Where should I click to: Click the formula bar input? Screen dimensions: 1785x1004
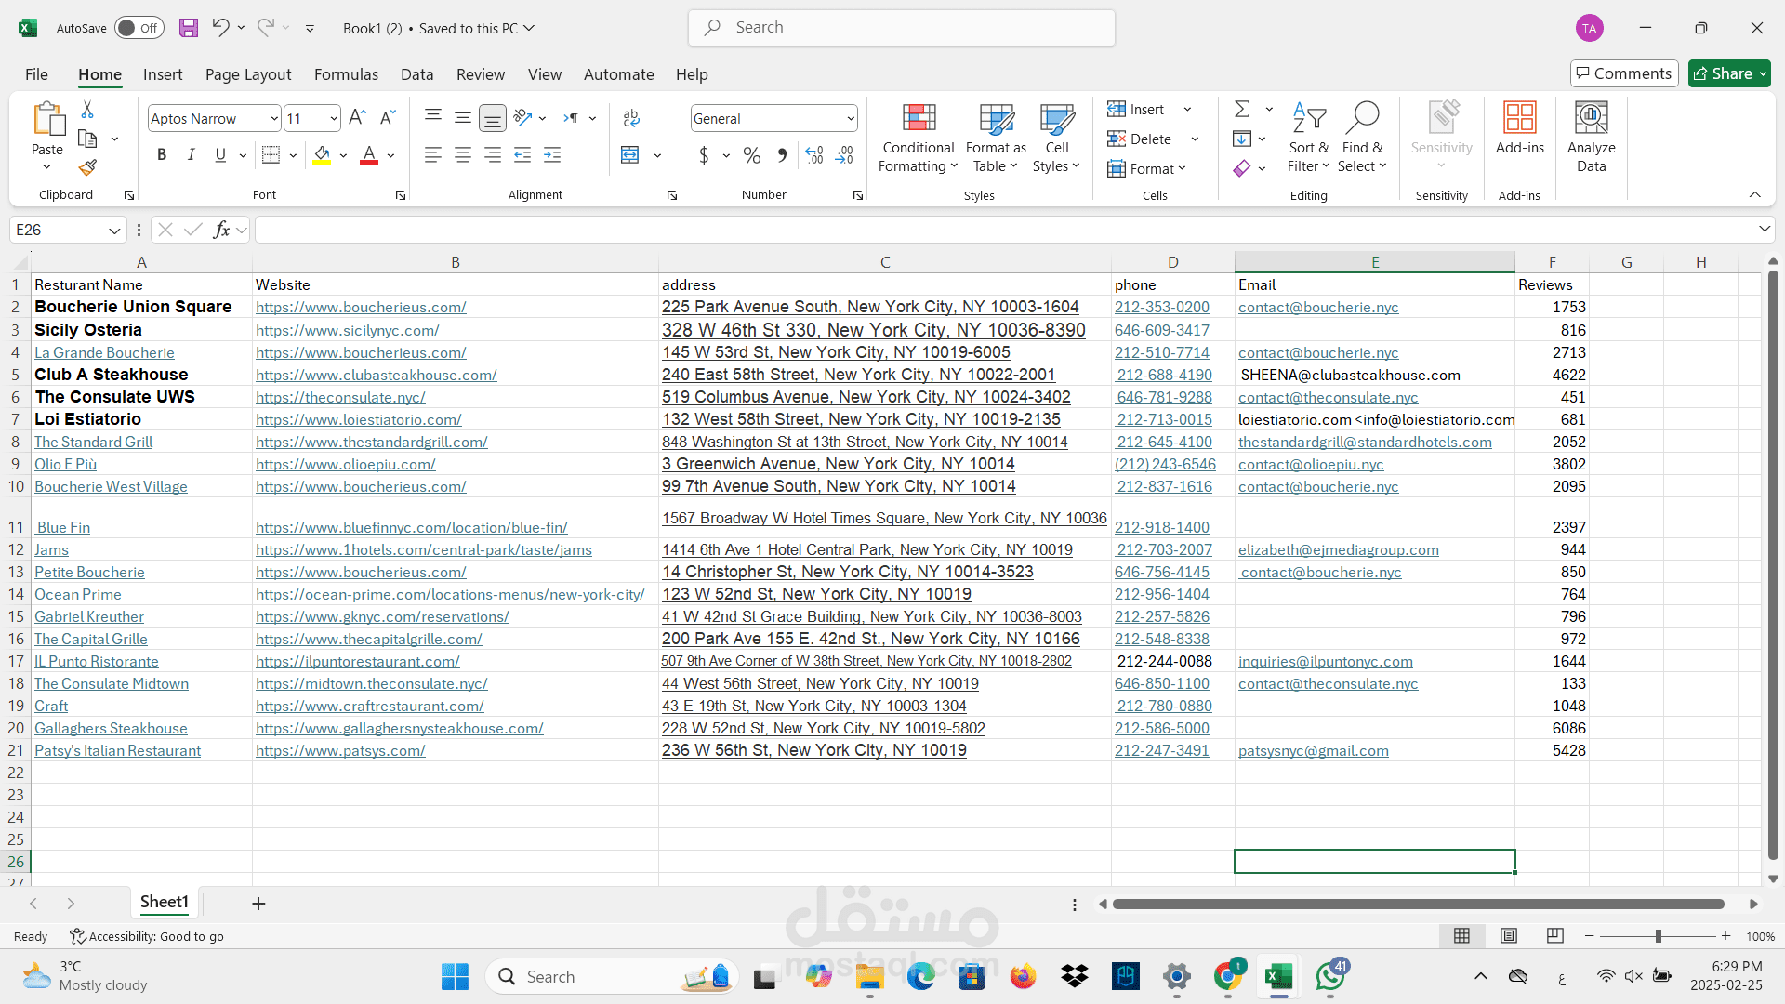coord(1004,230)
